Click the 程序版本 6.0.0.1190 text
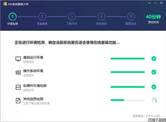Image resolution: width=166 pixels, height=122 pixels. point(146,116)
